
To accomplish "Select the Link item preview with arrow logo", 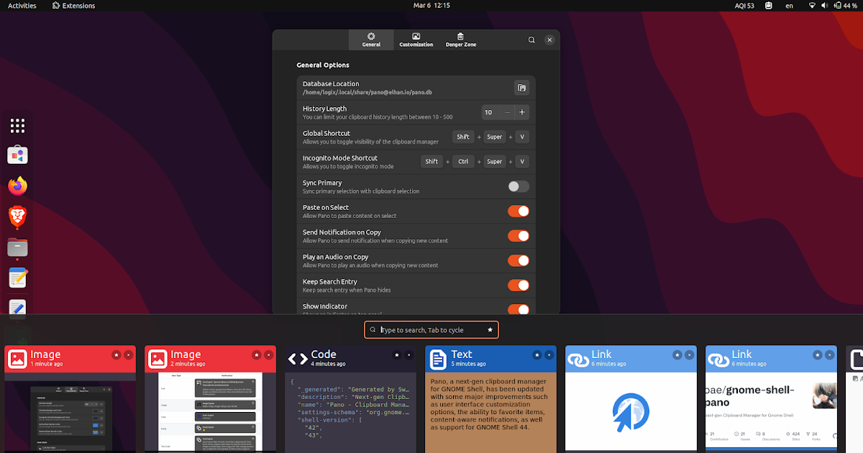I will pos(631,413).
